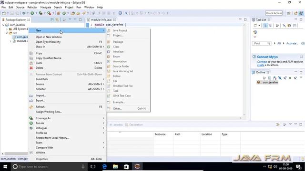Open the Navigate menu in menu bar

[46, 8]
